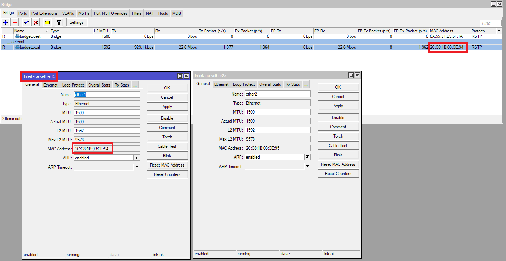506x261 pixels.
Task: Click the blue plus Add icon
Action: pyautogui.click(x=5, y=22)
